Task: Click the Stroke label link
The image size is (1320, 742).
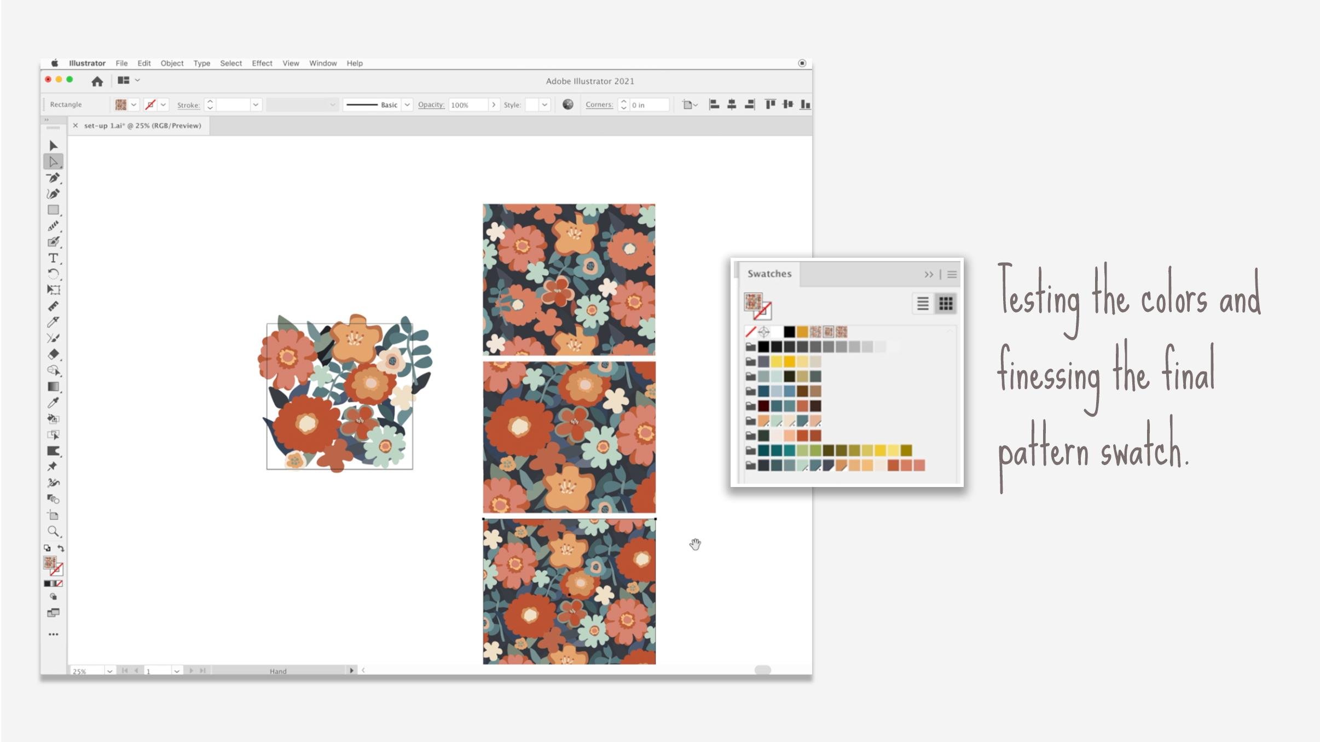Action: click(x=188, y=105)
